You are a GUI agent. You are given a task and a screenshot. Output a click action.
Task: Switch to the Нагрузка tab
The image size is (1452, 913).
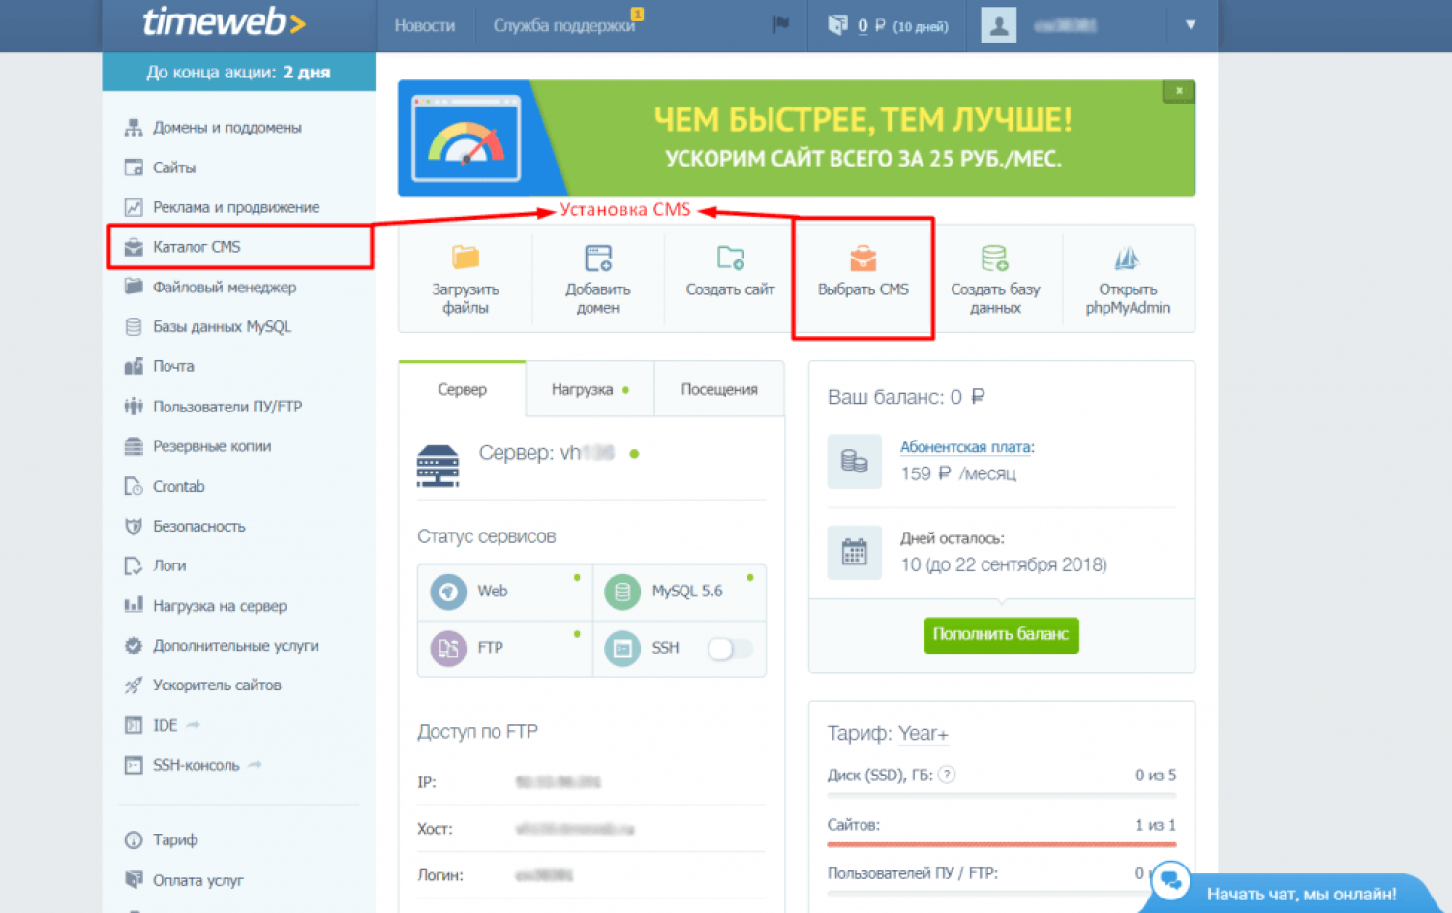[x=589, y=389]
